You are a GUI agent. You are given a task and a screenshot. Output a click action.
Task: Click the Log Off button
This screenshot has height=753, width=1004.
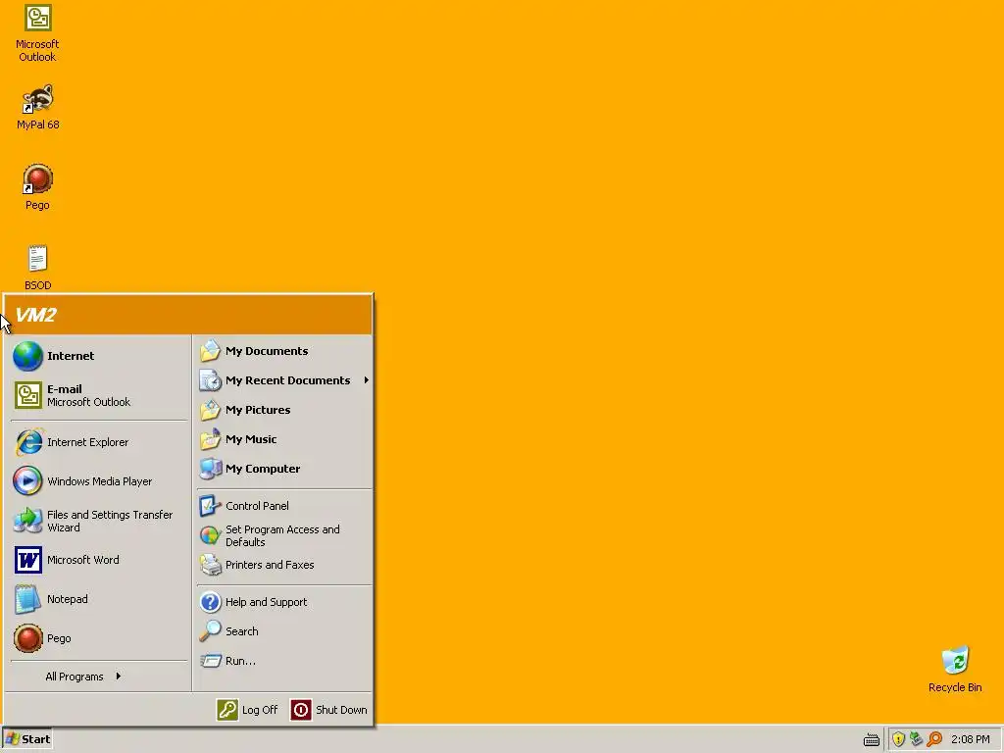click(x=247, y=710)
